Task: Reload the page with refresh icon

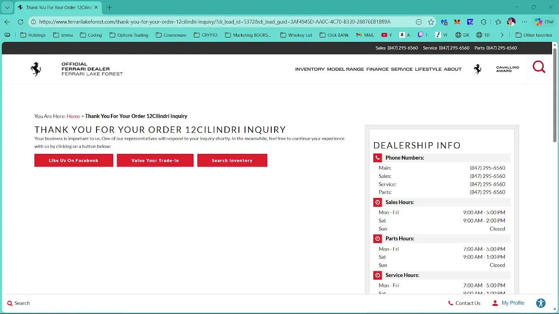Action: coord(21,22)
